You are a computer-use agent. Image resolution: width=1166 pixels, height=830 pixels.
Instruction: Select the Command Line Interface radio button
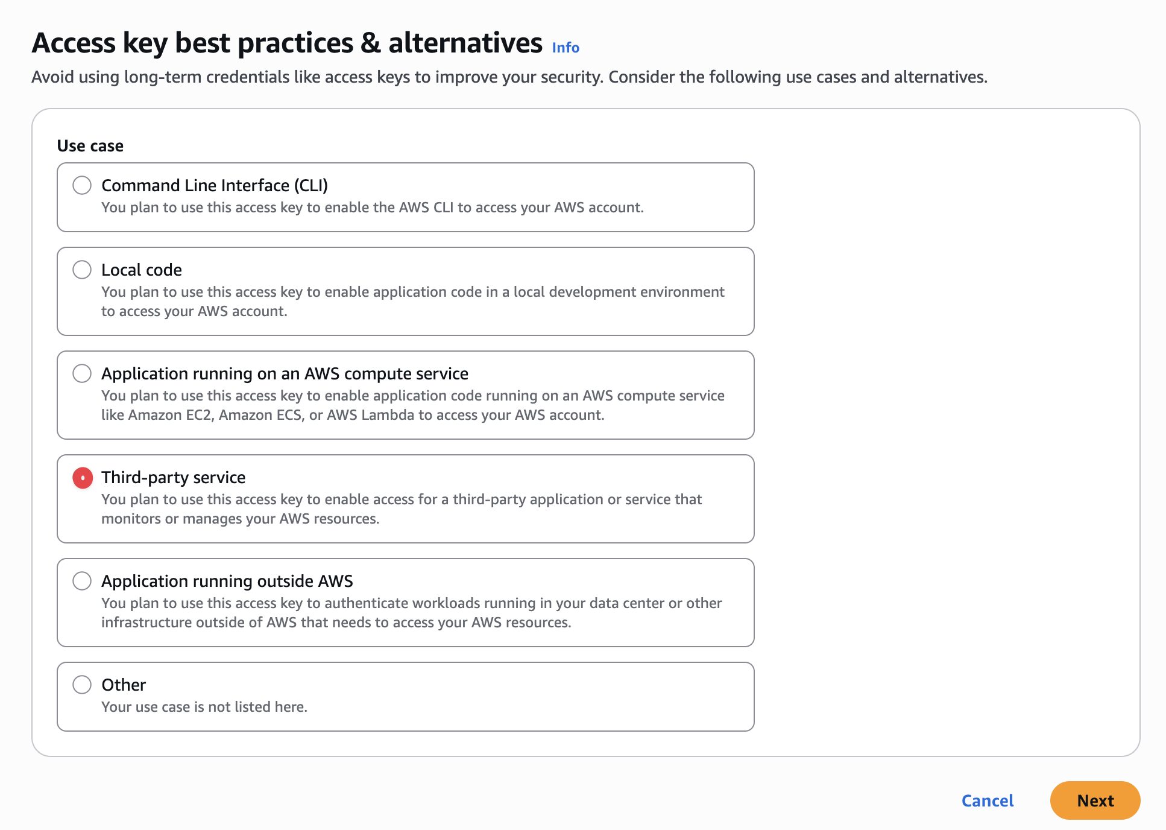[x=82, y=185]
